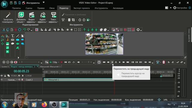192x108 pixels.
Task: Select the crop tool in Инструменты group
Action: click(73, 20)
